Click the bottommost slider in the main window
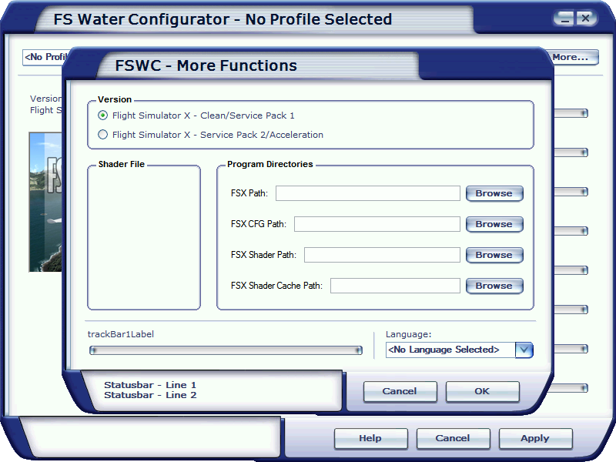The image size is (616, 462). 569,388
